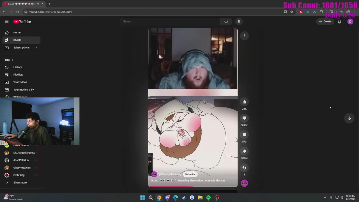Screen dimensions: 359x202
Task: Click the Create button
Action: point(325,21)
